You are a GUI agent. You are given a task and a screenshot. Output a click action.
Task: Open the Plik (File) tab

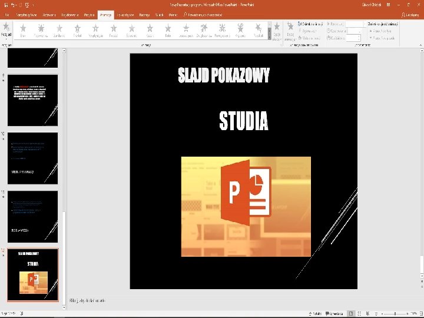6,15
